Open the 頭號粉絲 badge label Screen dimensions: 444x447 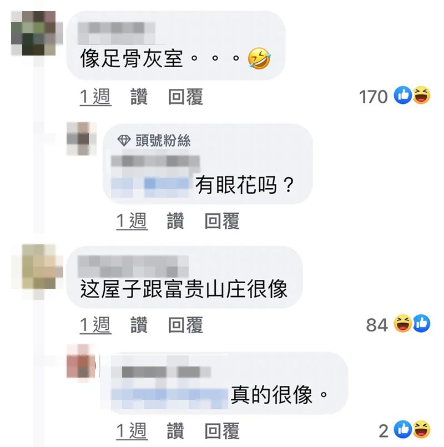coord(163,140)
